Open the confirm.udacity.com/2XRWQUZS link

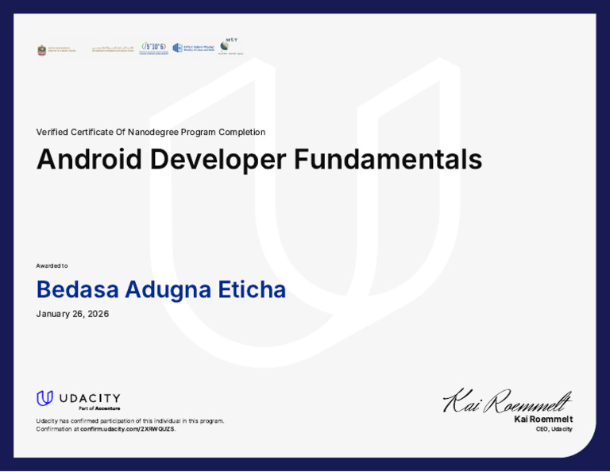(x=127, y=429)
